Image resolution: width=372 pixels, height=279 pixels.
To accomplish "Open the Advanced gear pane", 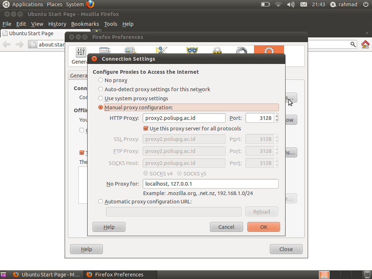I will 269,50.
